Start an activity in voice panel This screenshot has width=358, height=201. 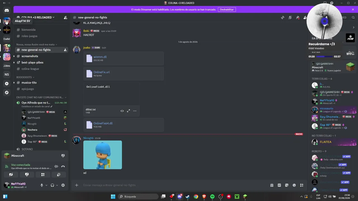(x=43, y=174)
